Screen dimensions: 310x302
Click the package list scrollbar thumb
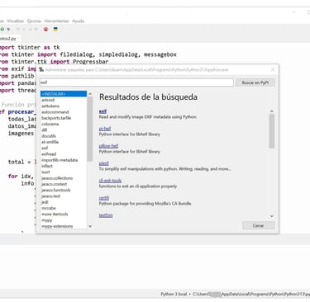[90, 129]
